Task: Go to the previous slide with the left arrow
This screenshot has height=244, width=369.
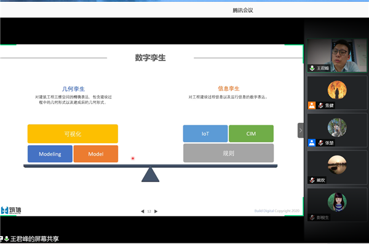Action: tap(143, 211)
